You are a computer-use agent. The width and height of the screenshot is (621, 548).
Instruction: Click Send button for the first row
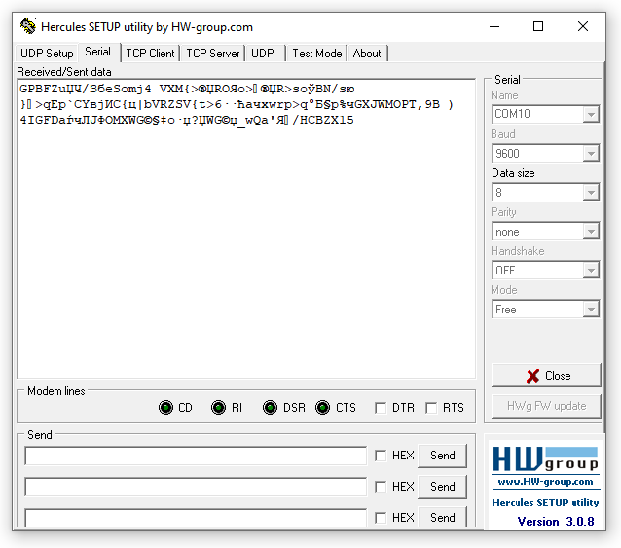click(442, 456)
